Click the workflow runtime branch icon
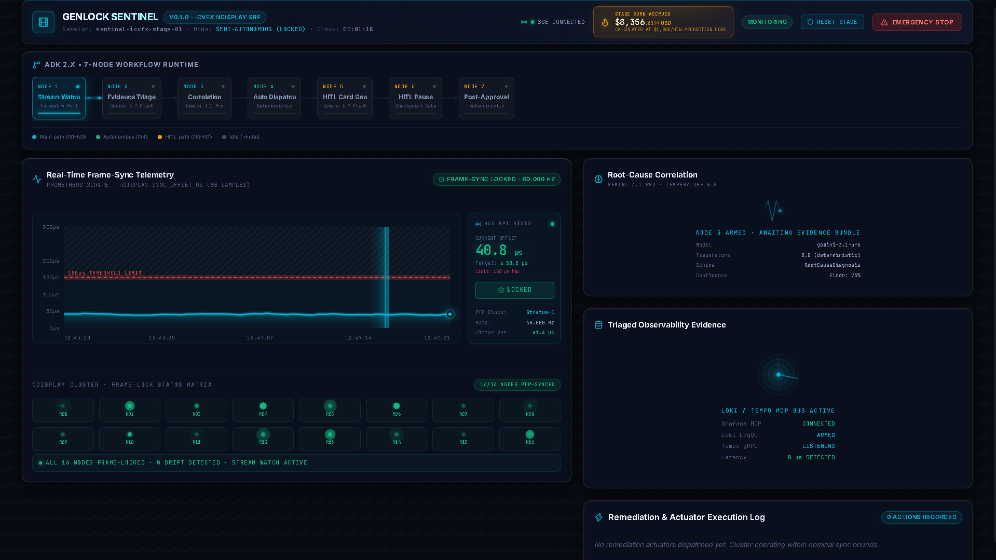The height and width of the screenshot is (560, 996). tap(36, 65)
